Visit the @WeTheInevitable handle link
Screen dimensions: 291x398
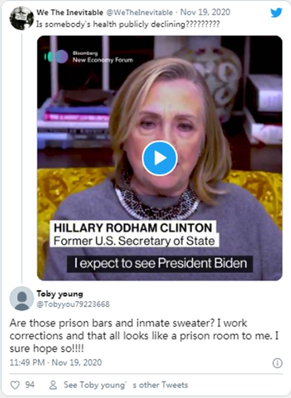tap(139, 12)
